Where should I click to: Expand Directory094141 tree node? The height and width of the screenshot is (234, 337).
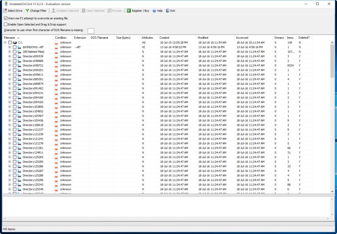[x=10, y=93]
